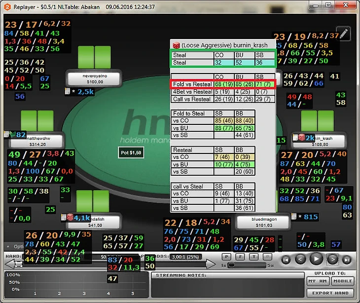Click the Export Hand button
This screenshot has height=303, width=360.
point(330,293)
